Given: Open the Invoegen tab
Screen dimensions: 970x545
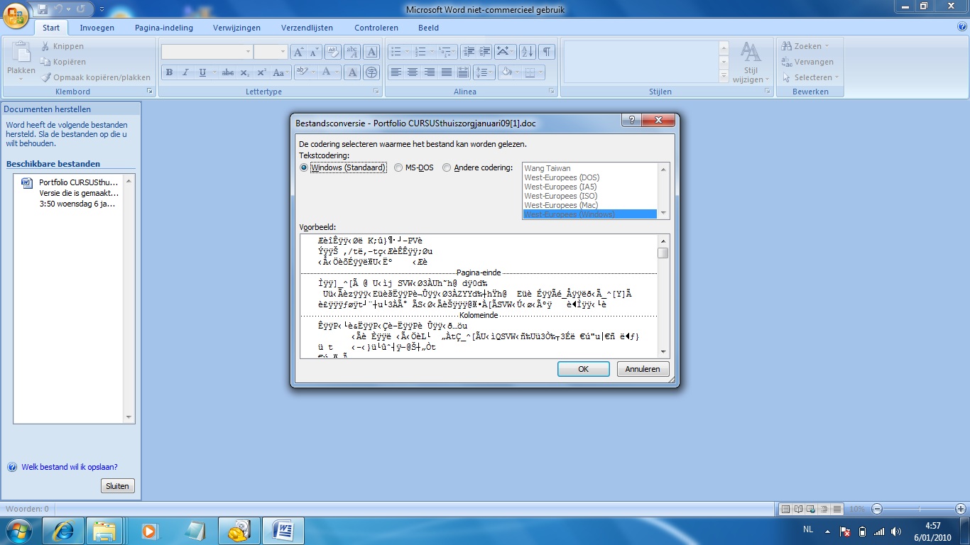Looking at the screenshot, I should (97, 28).
